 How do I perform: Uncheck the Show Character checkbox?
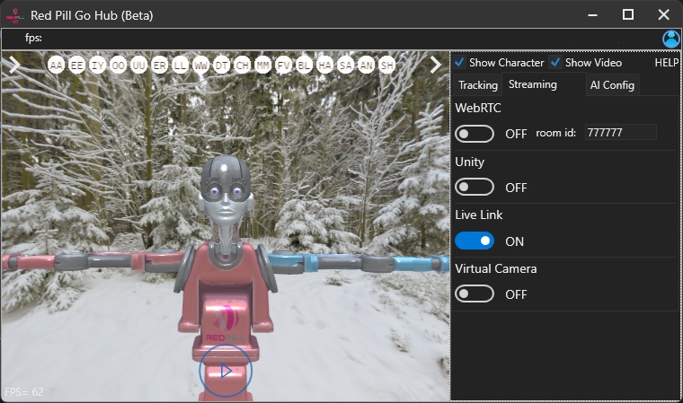pyautogui.click(x=460, y=63)
